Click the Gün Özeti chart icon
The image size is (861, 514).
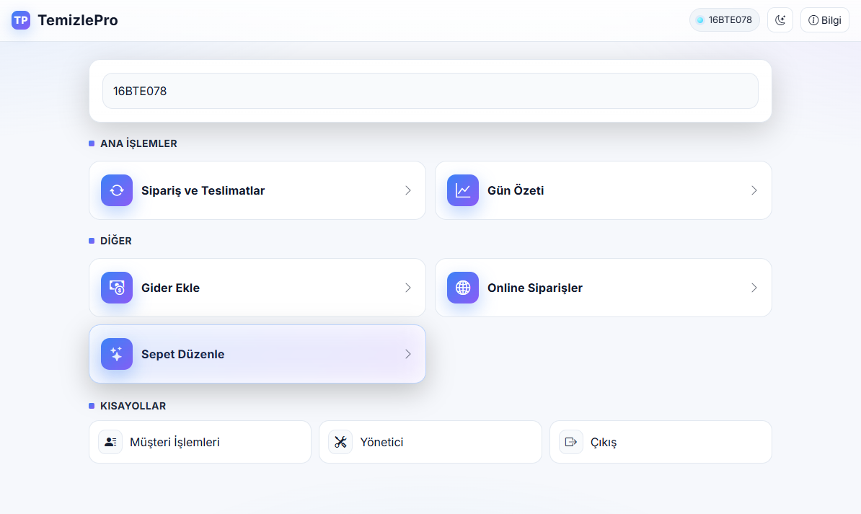463,190
